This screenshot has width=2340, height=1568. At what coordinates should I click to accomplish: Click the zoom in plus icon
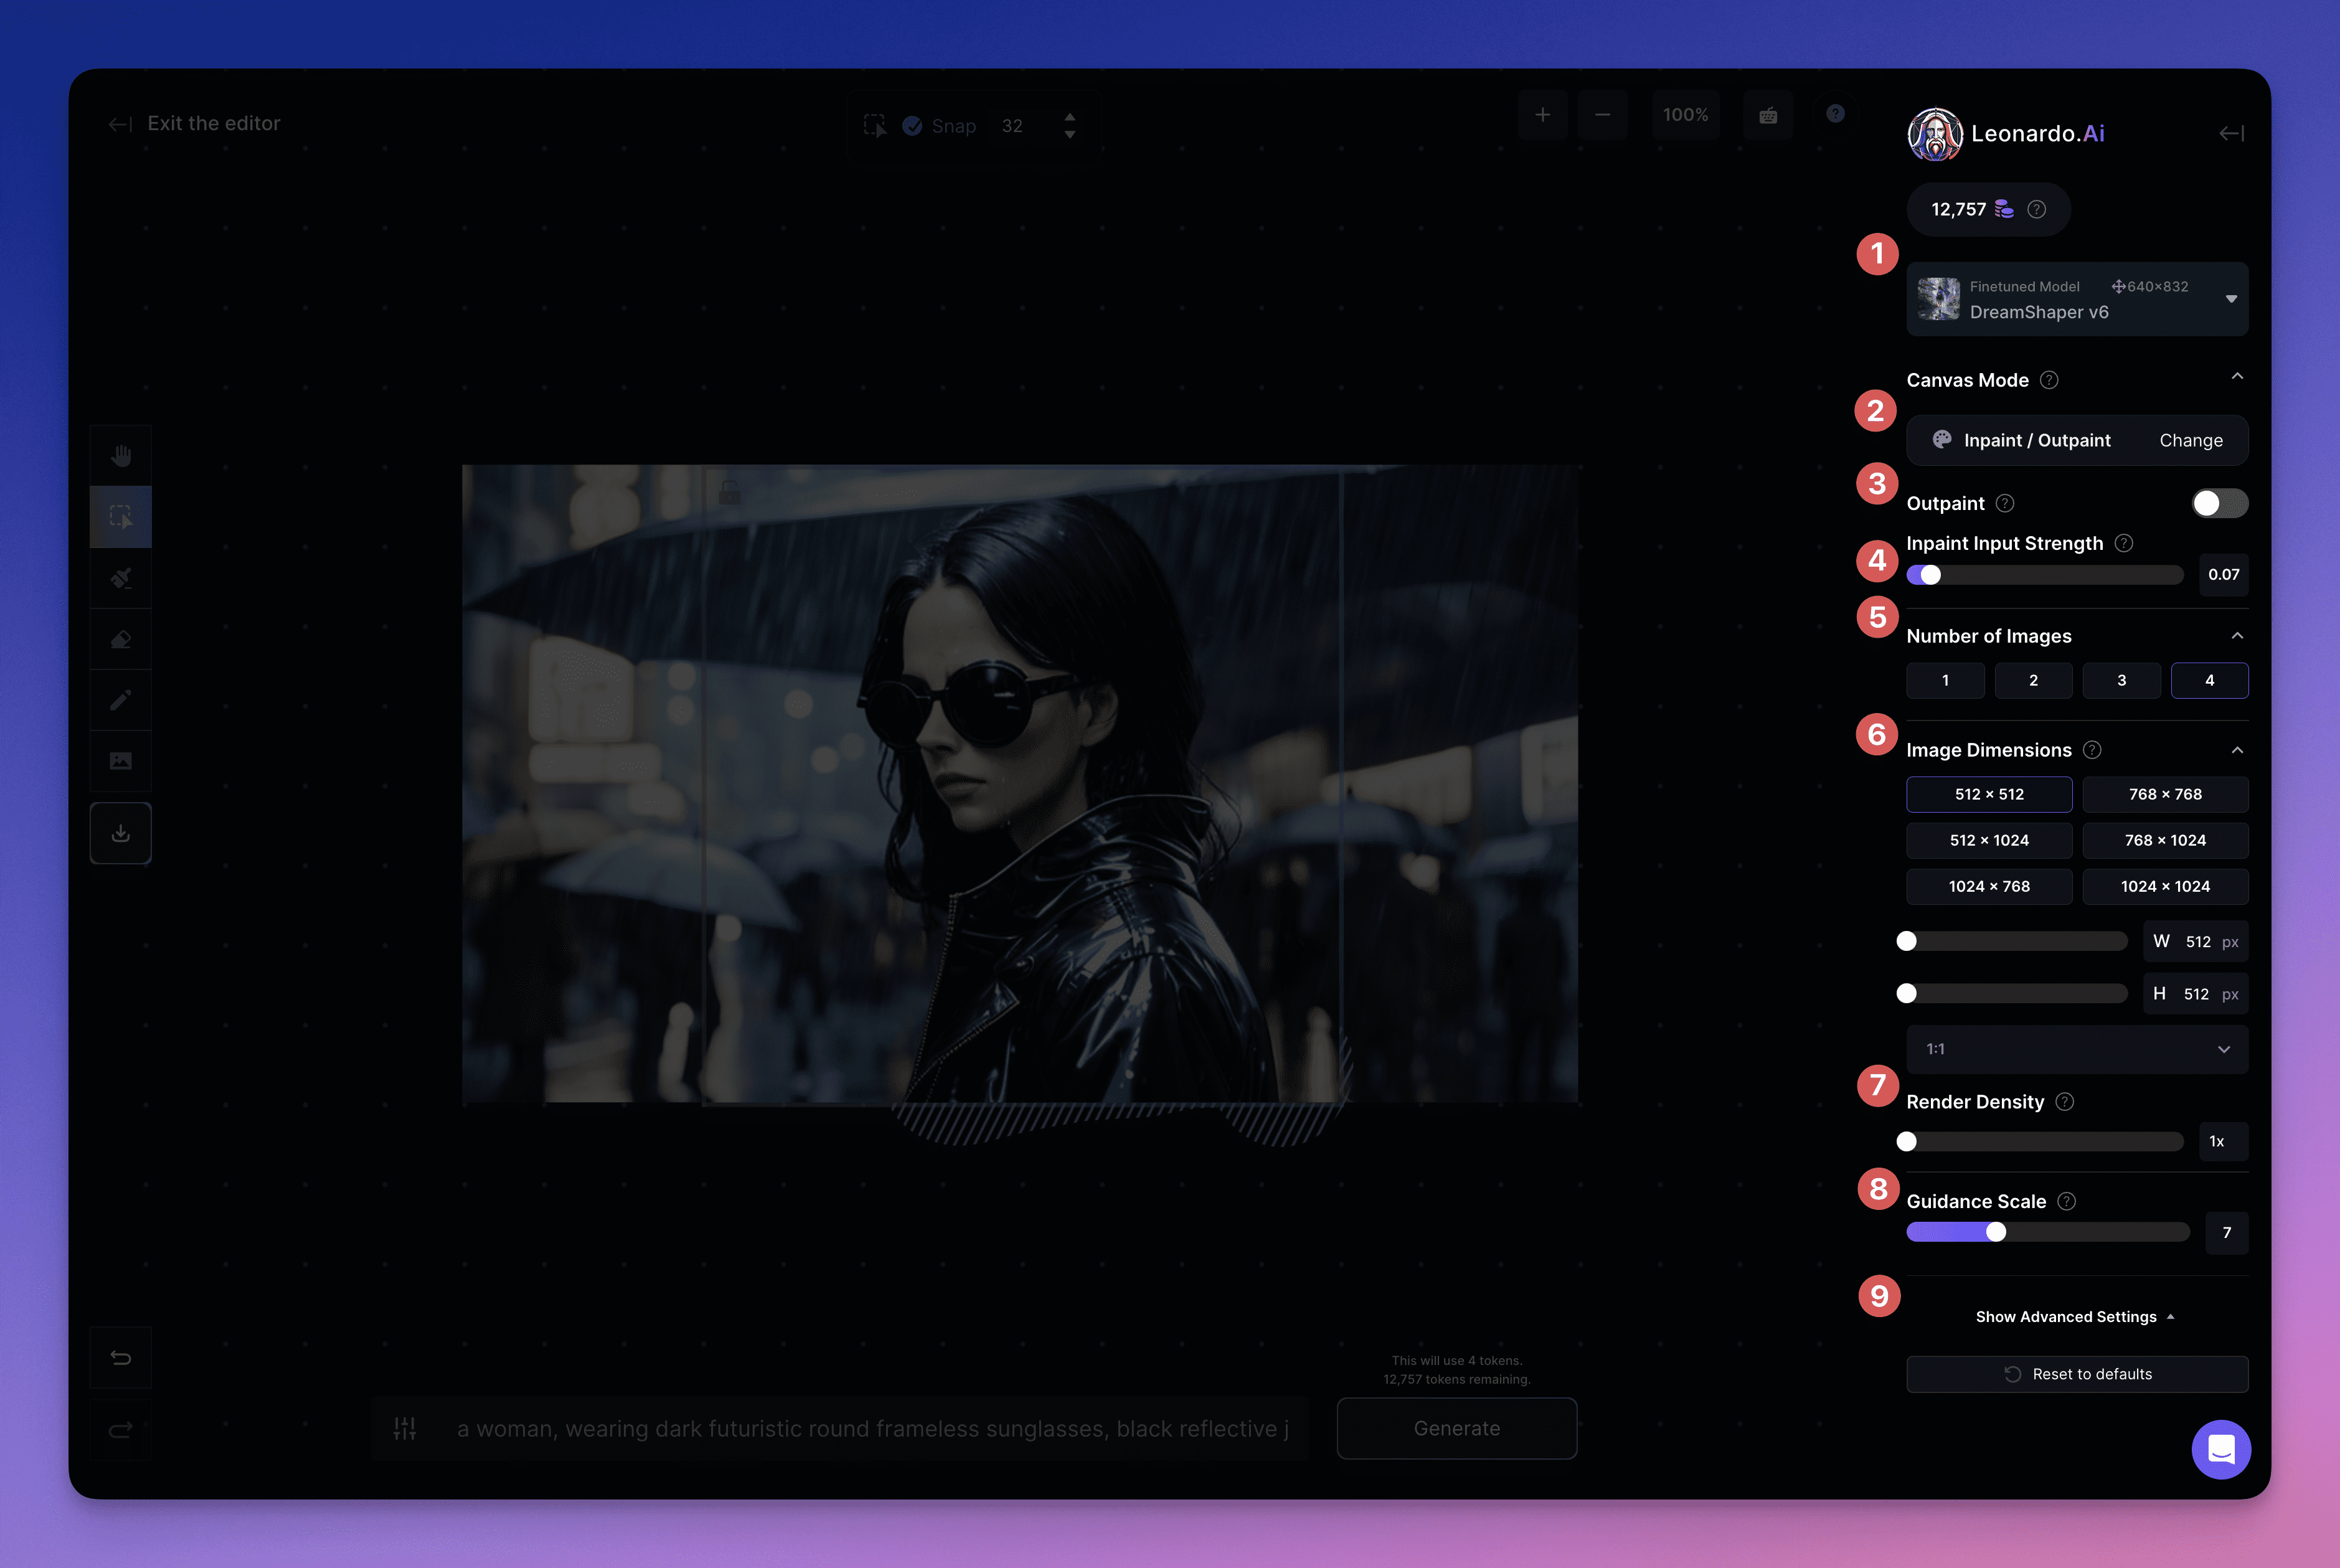(x=1542, y=115)
